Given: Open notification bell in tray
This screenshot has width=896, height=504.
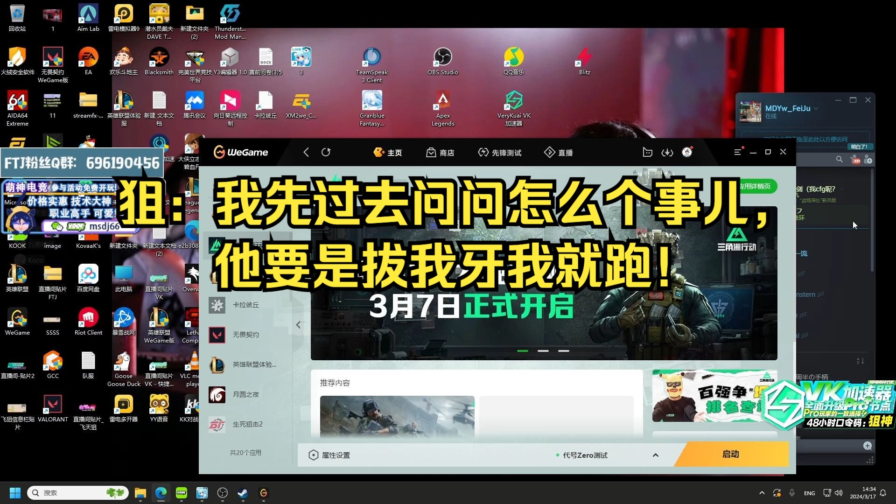Looking at the screenshot, I should [x=883, y=493].
